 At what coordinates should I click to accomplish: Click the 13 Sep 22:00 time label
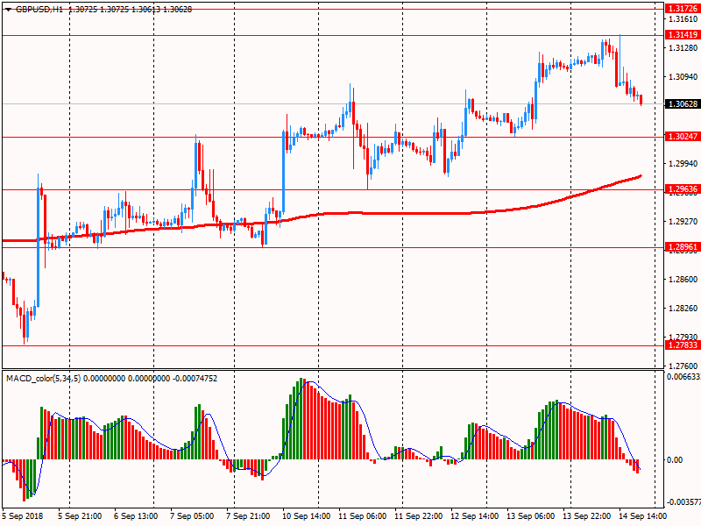point(586,516)
